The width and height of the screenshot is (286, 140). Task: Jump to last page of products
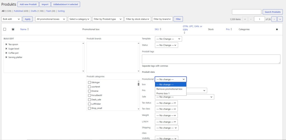coord(280,19)
